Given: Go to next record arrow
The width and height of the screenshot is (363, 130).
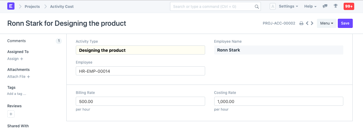Looking at the screenshot, I should tap(312, 23).
